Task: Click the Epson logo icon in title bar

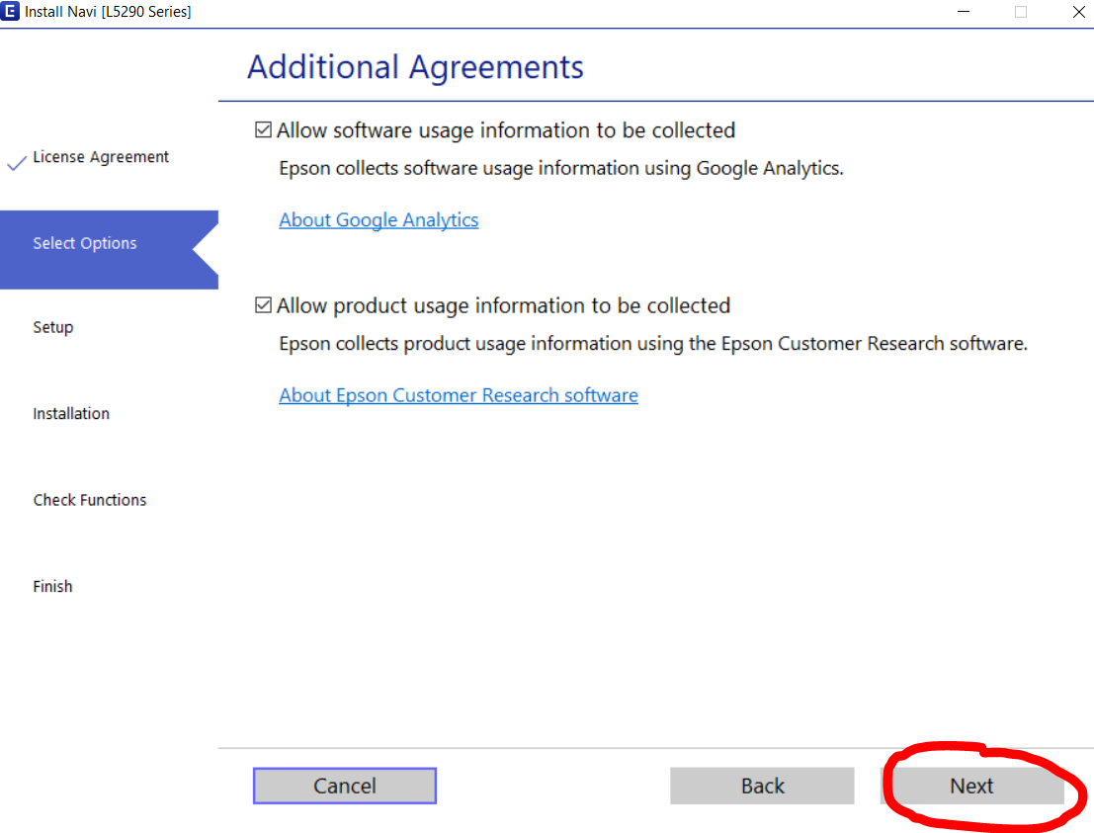Action: pos(11,12)
